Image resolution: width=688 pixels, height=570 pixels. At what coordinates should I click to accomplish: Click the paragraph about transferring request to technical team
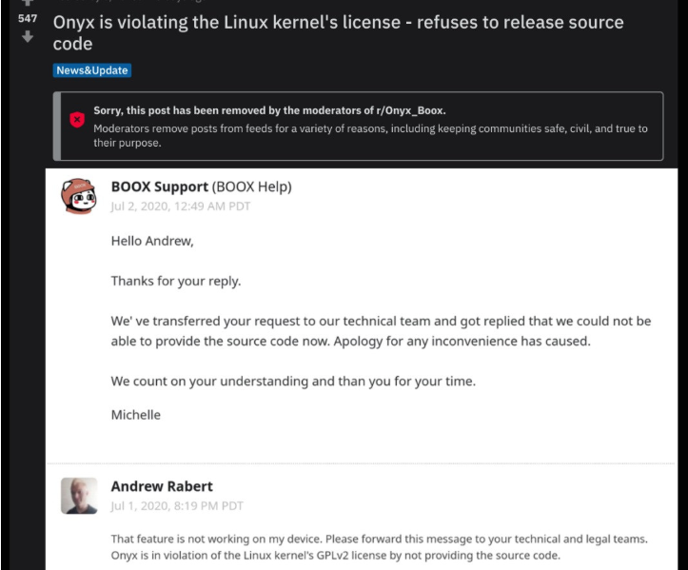tap(381, 331)
